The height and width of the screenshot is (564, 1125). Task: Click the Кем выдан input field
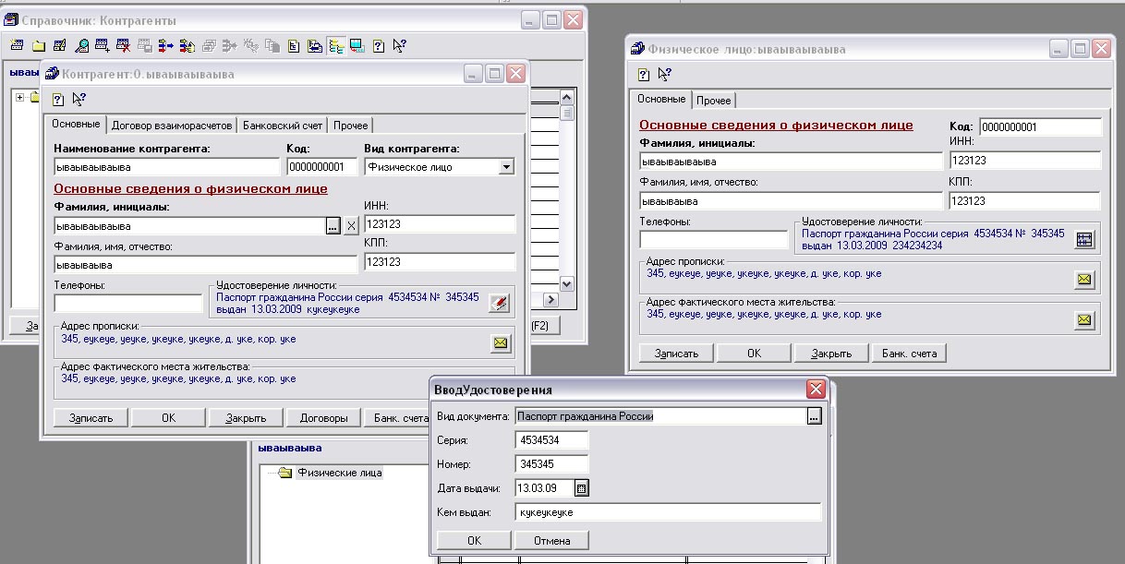point(668,512)
